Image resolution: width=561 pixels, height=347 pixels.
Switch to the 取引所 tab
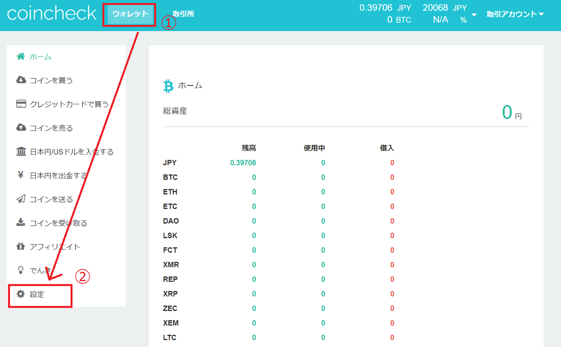(x=183, y=14)
